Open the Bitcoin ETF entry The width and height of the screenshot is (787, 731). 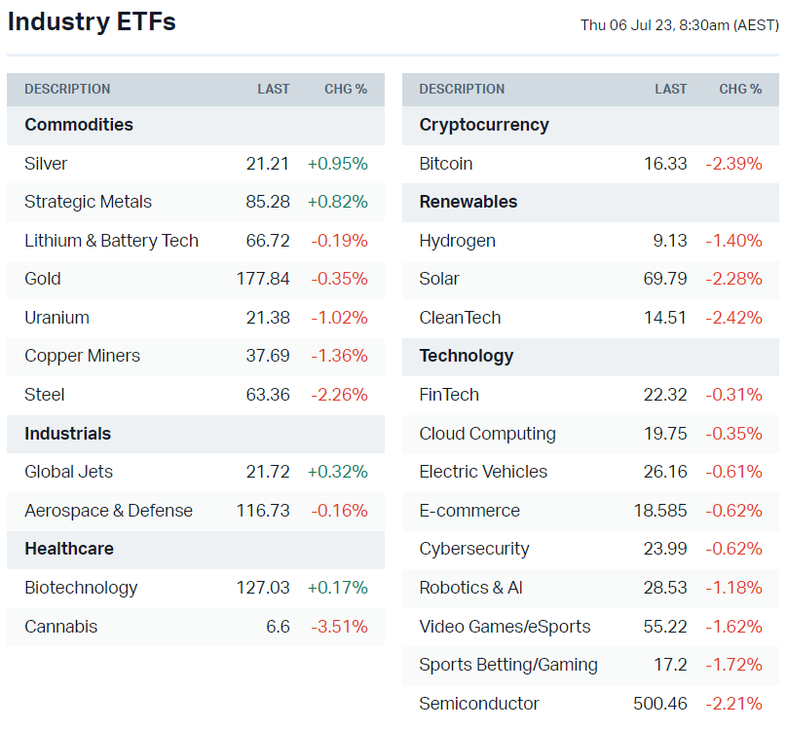pyautogui.click(x=445, y=164)
